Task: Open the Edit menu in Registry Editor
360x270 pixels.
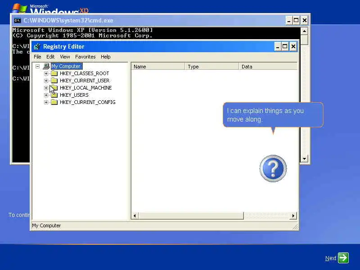Action: tap(50, 57)
